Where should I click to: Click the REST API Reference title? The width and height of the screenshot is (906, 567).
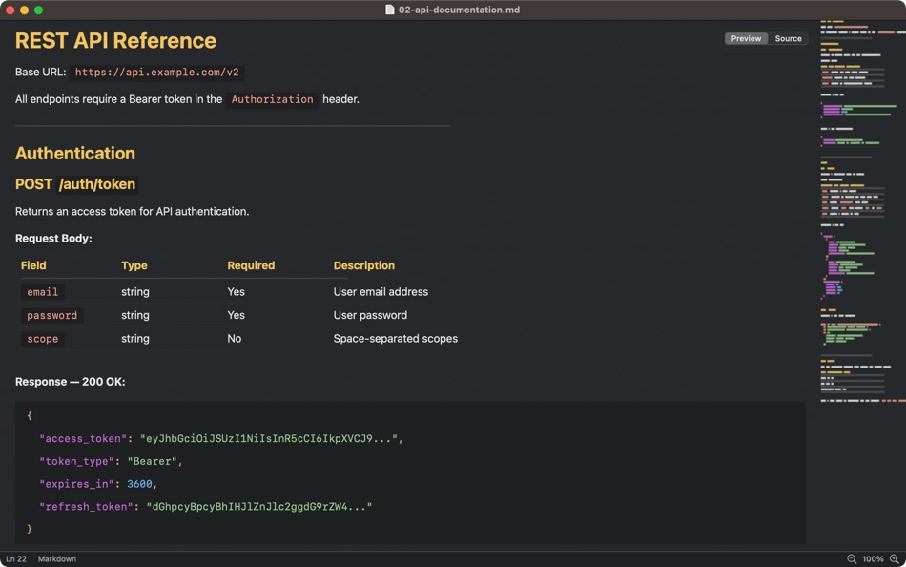coord(115,41)
